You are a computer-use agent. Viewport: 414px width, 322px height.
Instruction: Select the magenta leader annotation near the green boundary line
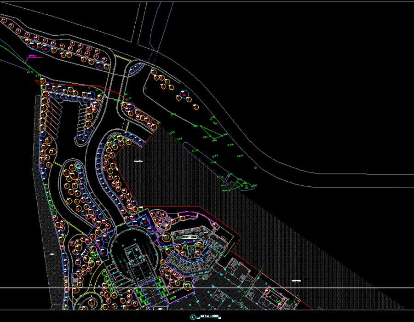pyautogui.click(x=33, y=58)
